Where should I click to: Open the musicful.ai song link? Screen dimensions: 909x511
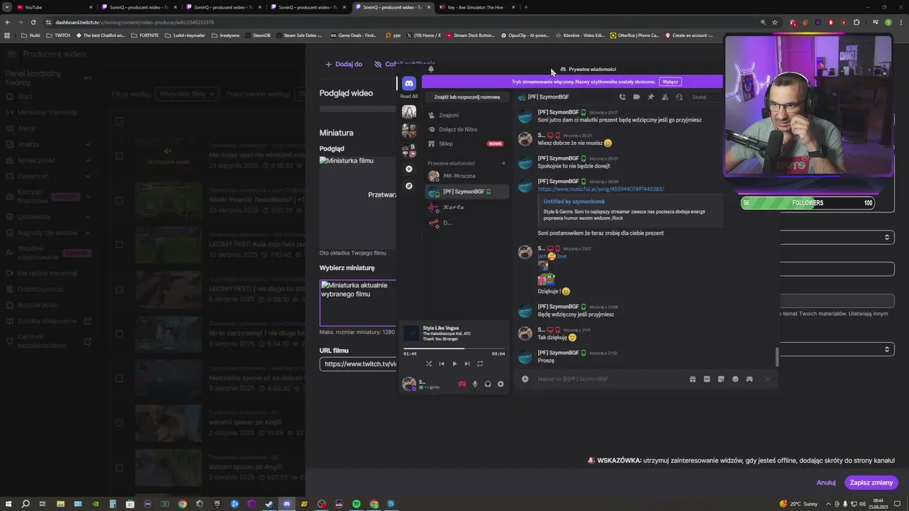(x=601, y=189)
